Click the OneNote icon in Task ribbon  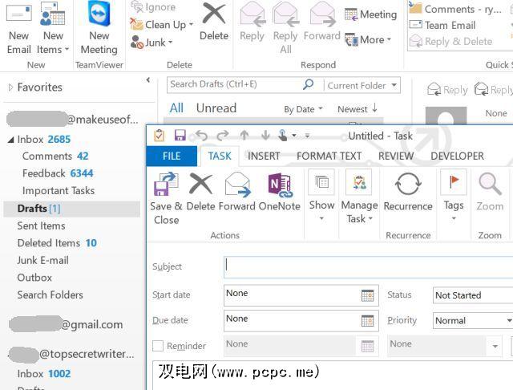pyautogui.click(x=280, y=193)
